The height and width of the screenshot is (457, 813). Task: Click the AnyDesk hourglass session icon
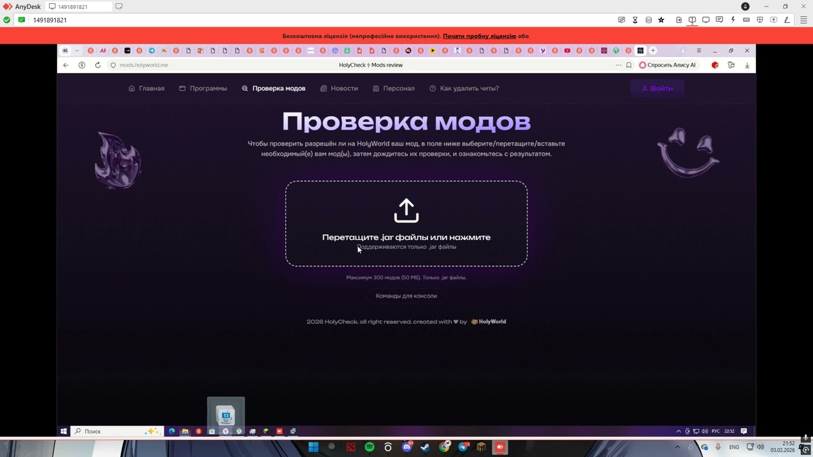(x=635, y=20)
